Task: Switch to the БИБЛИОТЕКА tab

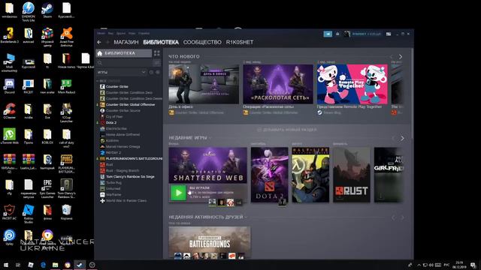Action: click(161, 42)
